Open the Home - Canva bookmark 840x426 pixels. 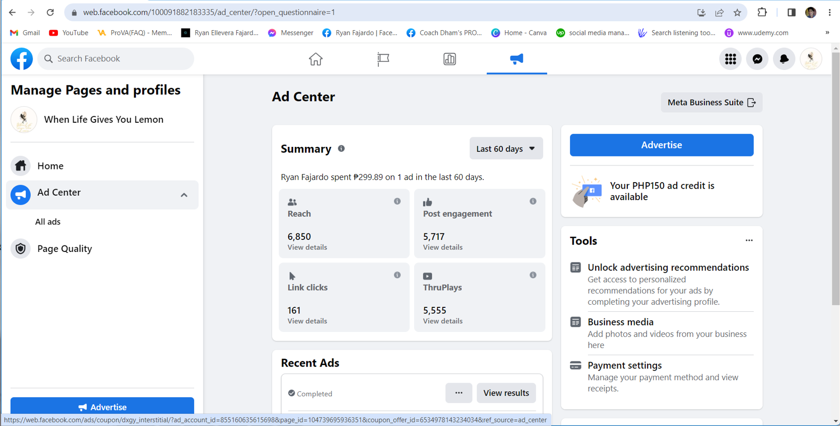(519, 33)
